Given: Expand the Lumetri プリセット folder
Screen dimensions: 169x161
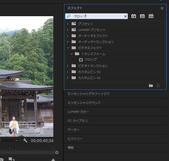Looking at the screenshot, I should pyautogui.click(x=68, y=30).
